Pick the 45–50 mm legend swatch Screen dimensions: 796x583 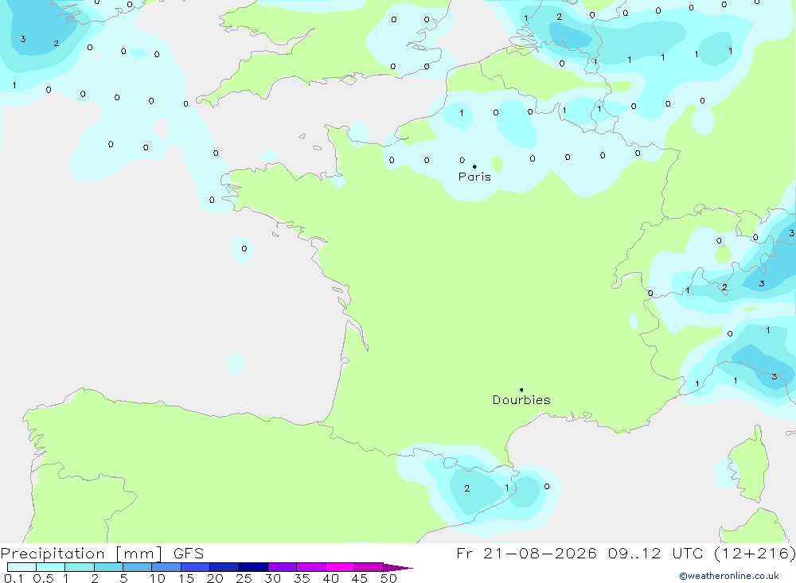tap(369, 567)
